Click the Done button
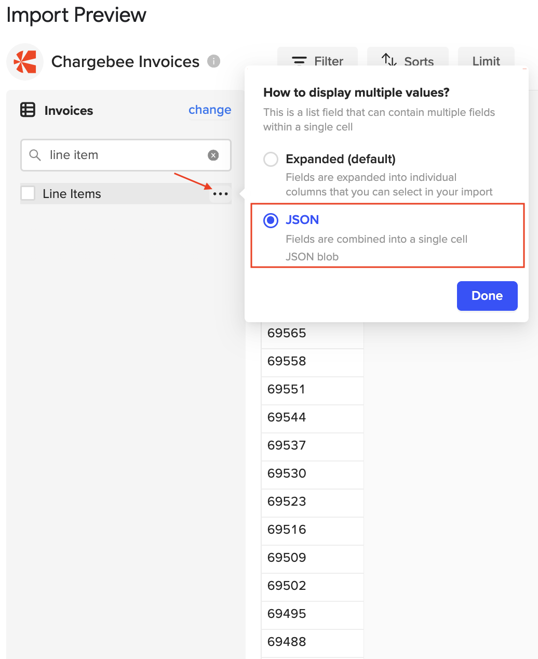Viewport: 538px width, 659px height. (487, 296)
